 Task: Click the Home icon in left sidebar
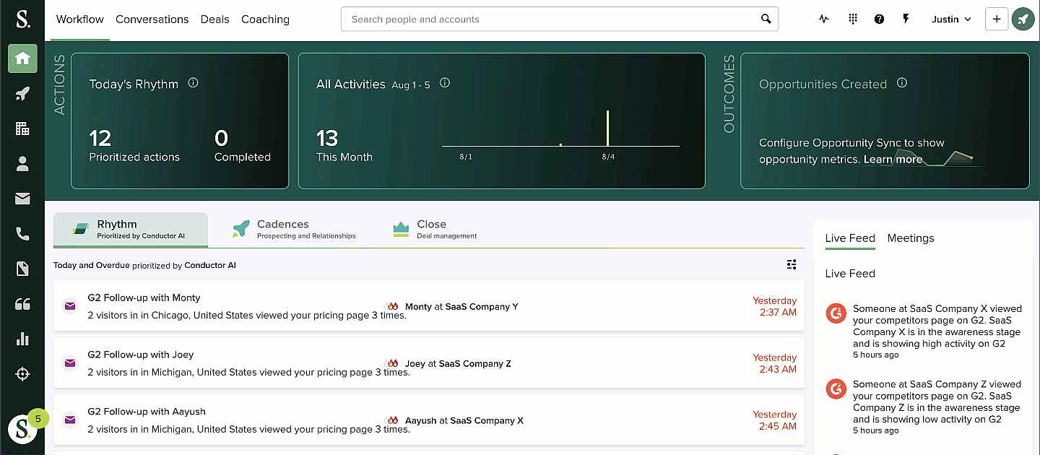click(22, 58)
